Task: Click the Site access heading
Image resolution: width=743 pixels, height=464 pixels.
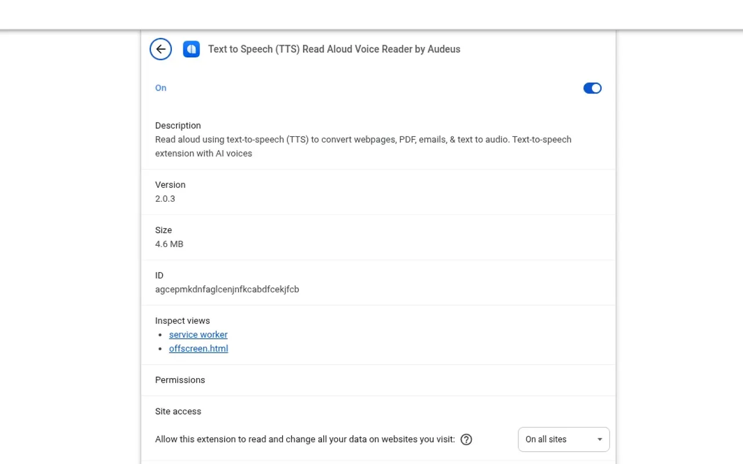Action: click(178, 411)
